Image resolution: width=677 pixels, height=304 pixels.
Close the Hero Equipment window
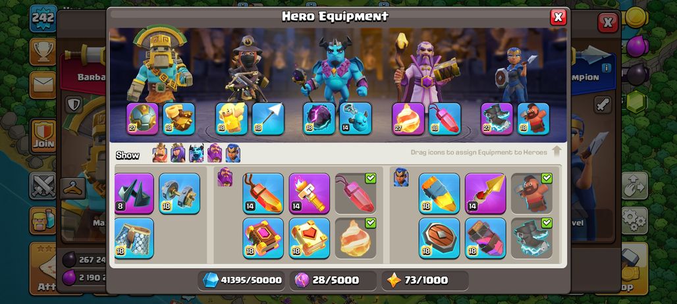pos(558,17)
